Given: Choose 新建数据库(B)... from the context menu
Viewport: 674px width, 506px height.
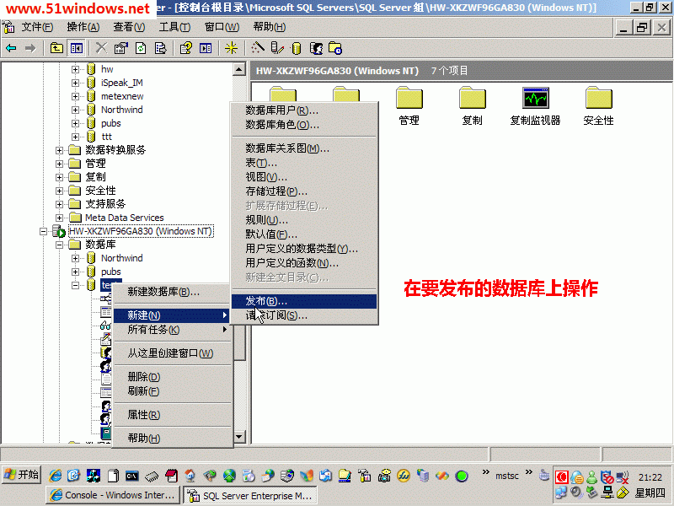Looking at the screenshot, I should 163,292.
